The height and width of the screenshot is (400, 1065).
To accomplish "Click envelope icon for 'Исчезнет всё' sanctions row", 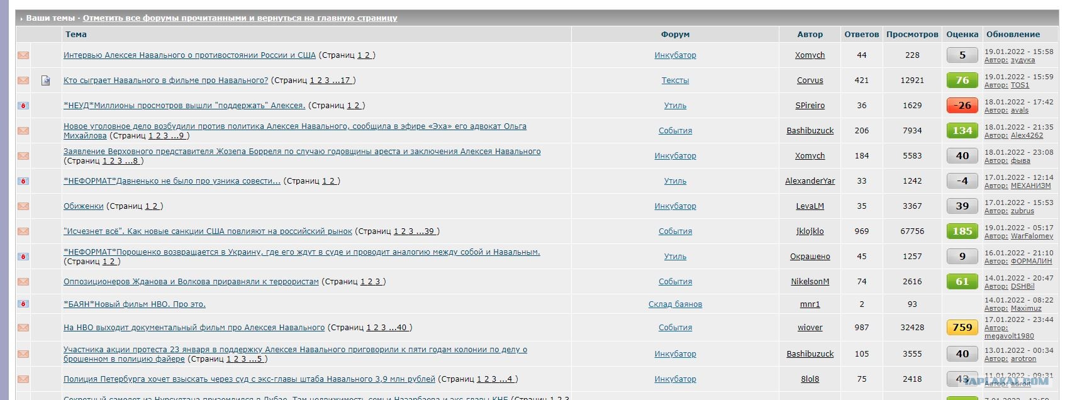I will pos(23,231).
